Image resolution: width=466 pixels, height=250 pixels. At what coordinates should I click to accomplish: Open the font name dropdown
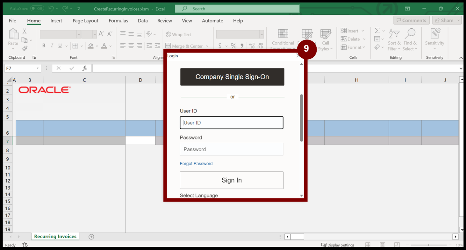[78, 34]
